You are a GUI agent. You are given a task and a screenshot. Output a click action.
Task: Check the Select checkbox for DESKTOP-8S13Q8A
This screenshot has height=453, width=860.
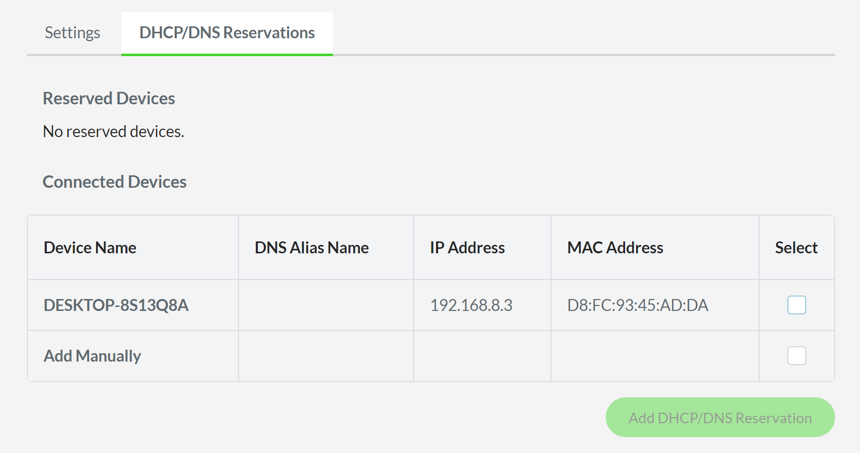pyautogui.click(x=796, y=305)
